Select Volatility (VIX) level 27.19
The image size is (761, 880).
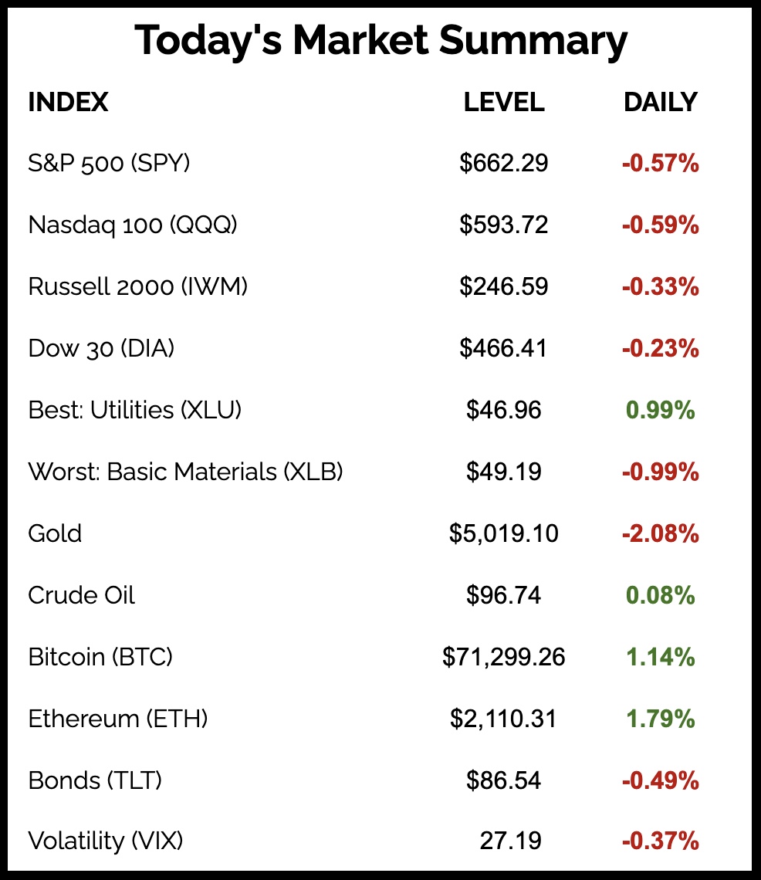pos(510,841)
